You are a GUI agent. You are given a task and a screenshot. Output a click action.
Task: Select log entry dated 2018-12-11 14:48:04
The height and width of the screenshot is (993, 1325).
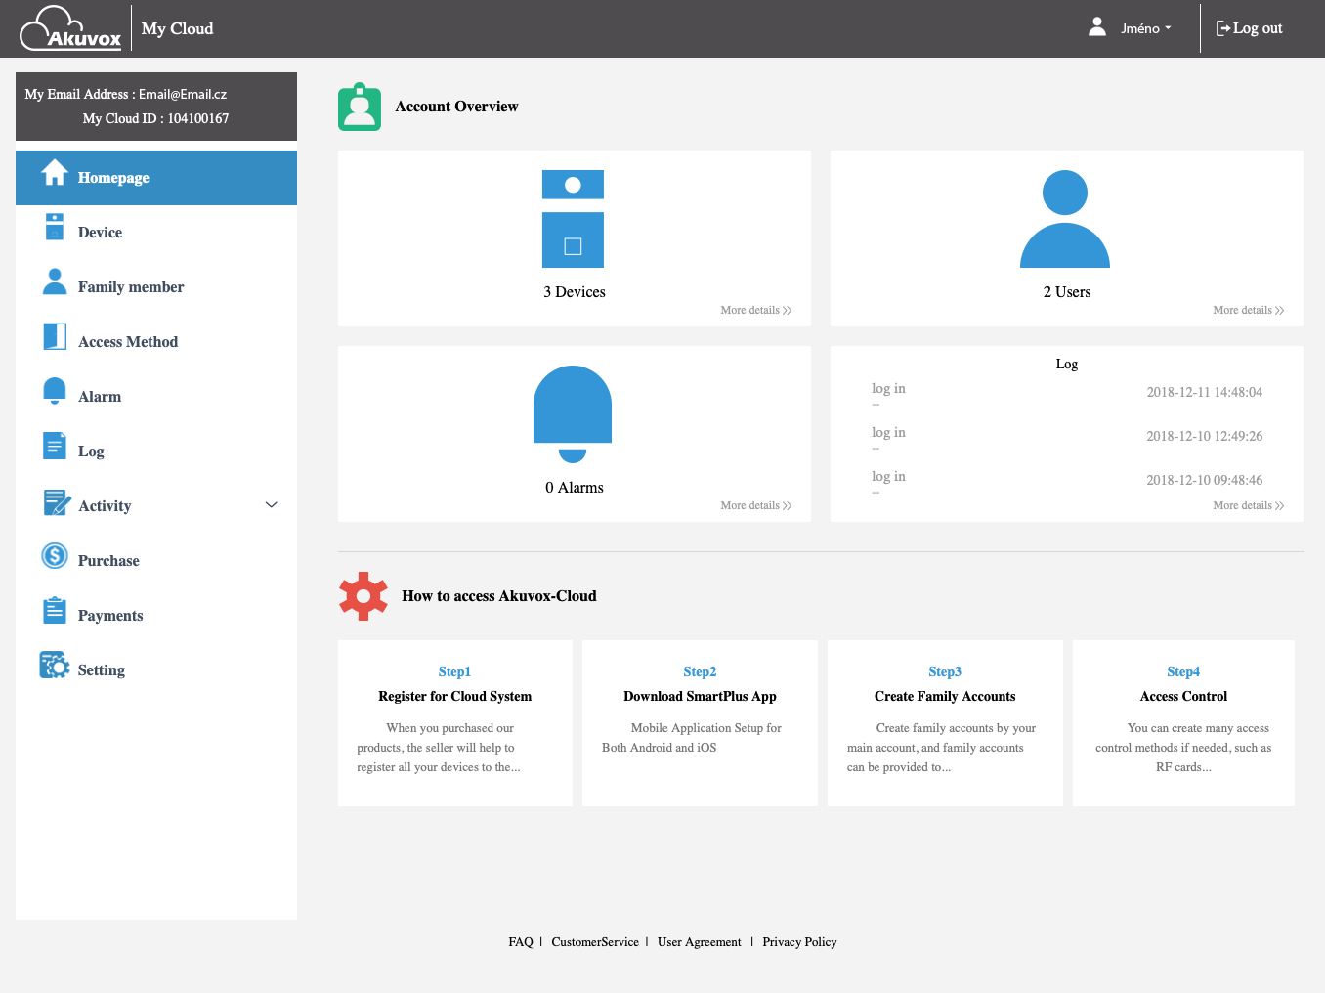pyautogui.click(x=1067, y=394)
